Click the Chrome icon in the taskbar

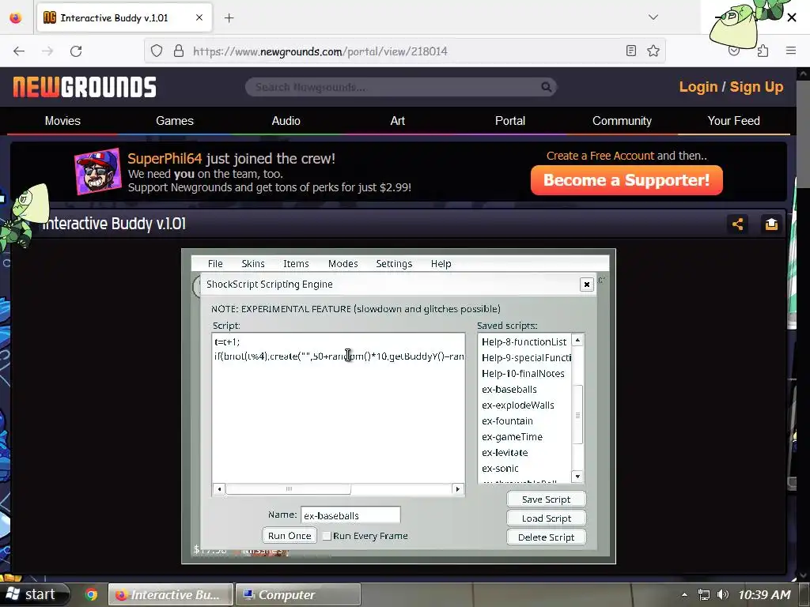91,594
